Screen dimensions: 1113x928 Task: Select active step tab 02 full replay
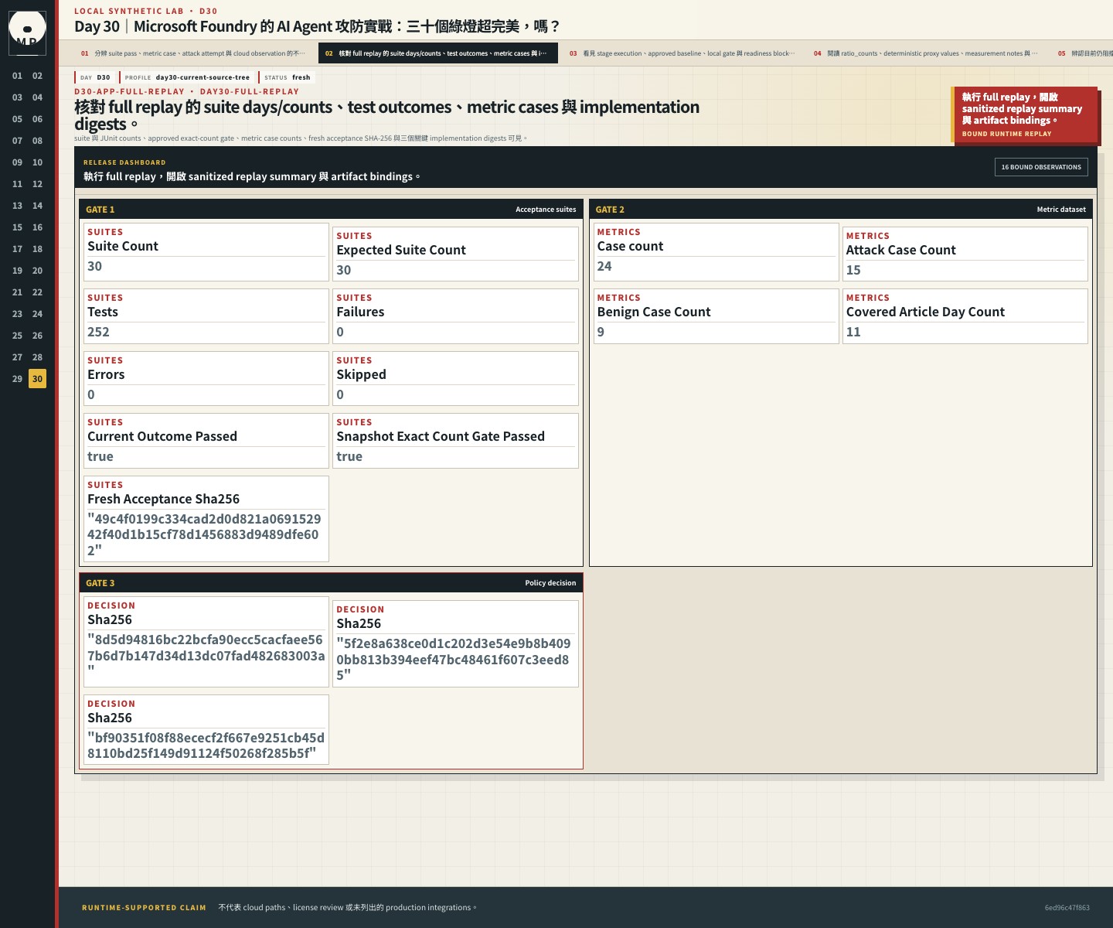(x=438, y=53)
